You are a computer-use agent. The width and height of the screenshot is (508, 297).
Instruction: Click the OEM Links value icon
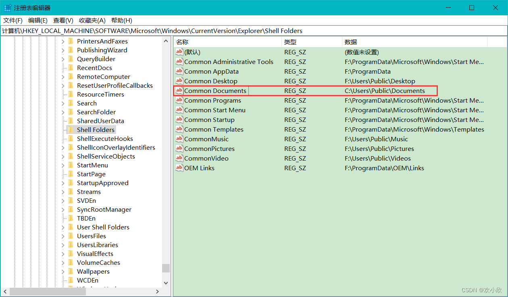pos(179,168)
